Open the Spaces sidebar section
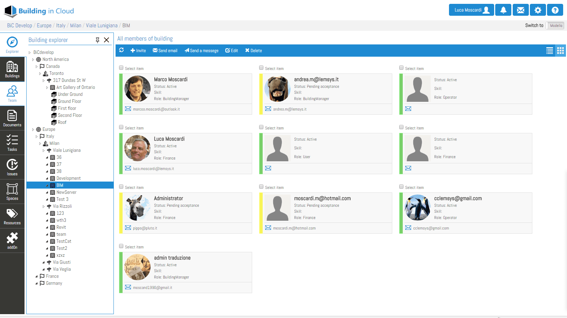The width and height of the screenshot is (567, 318). pyautogui.click(x=12, y=192)
